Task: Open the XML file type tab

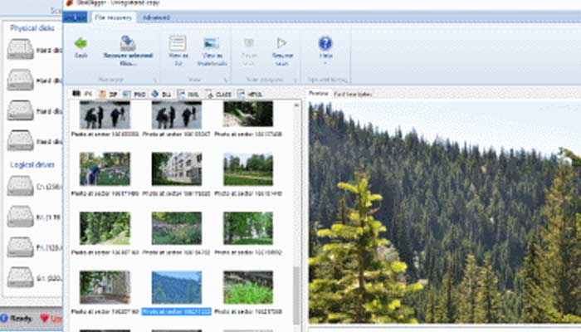Action: 188,95
